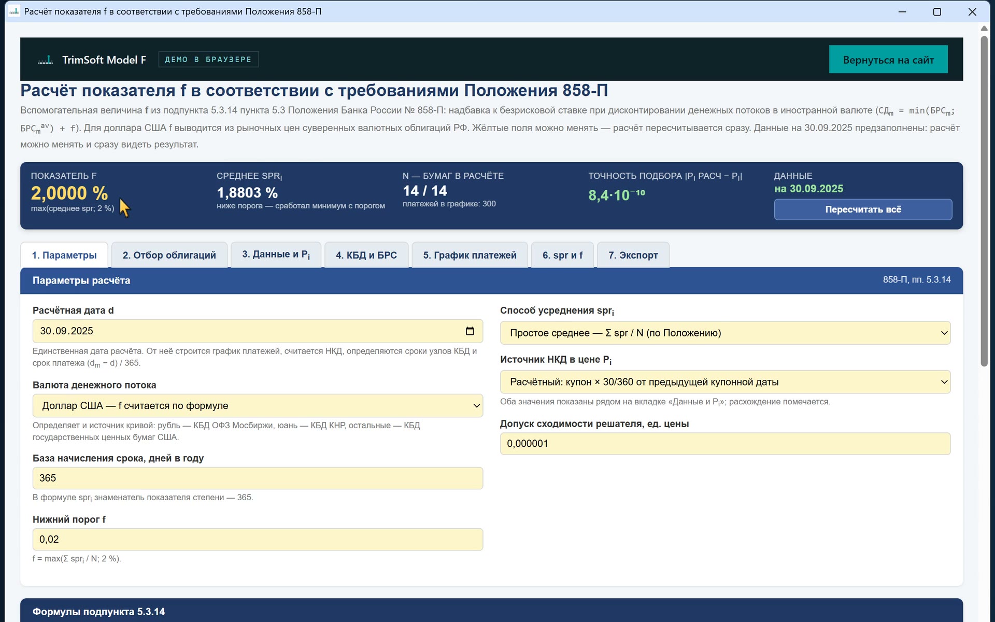Switch to the 2. Отбор облигаций tab
995x622 pixels.
click(x=169, y=255)
